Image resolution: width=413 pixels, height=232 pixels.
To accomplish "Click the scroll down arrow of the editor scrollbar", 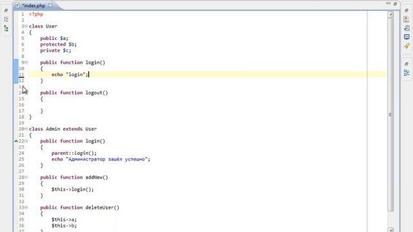I will [x=390, y=230].
